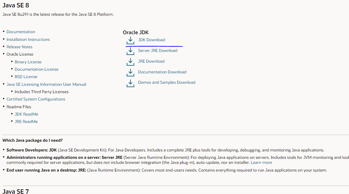Open Certified System Configurations link
Screen dimensions: 349x194
(36, 99)
